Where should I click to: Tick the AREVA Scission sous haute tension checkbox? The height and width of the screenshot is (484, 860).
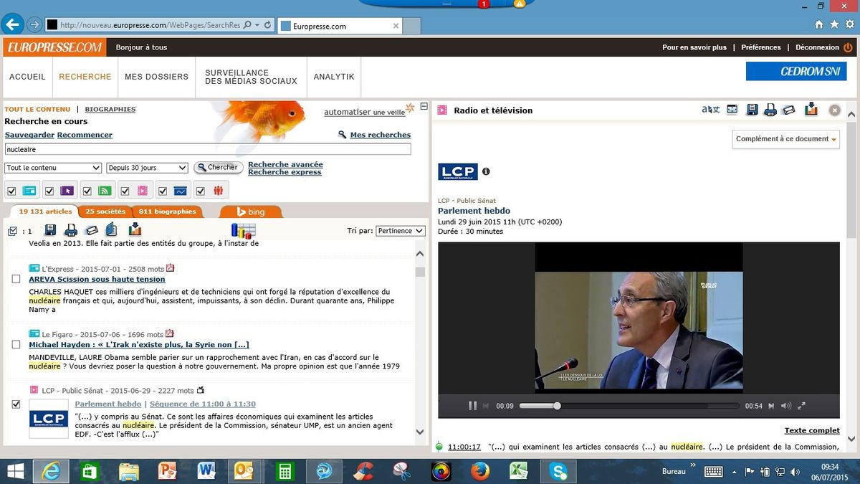pos(16,279)
